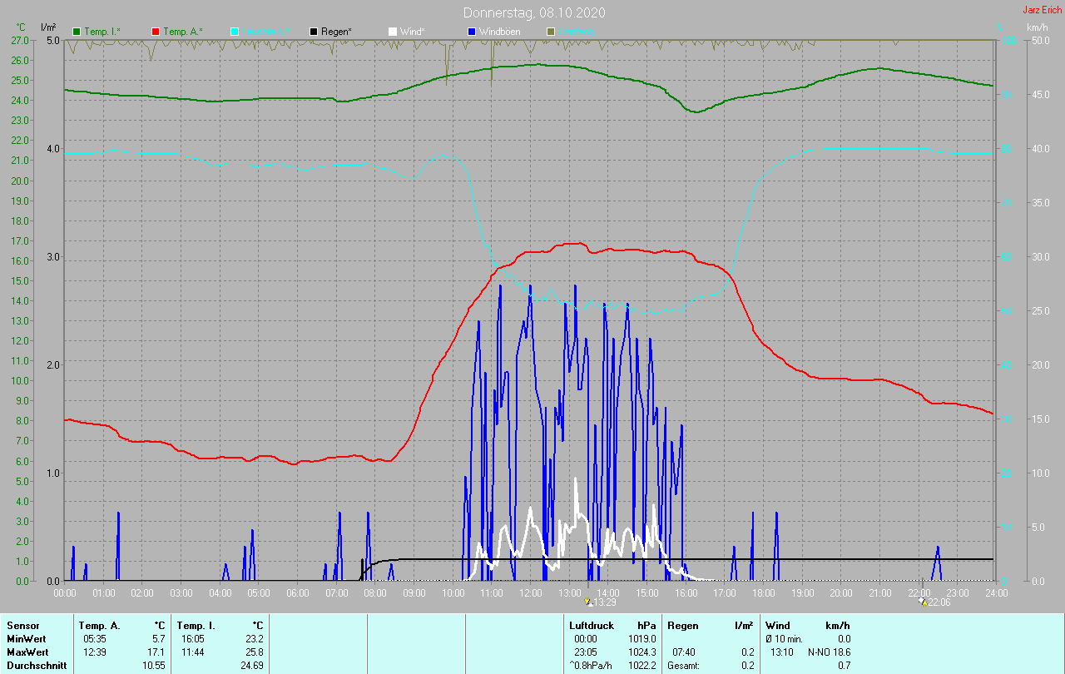Click the 12:00 time axis label

point(531,593)
